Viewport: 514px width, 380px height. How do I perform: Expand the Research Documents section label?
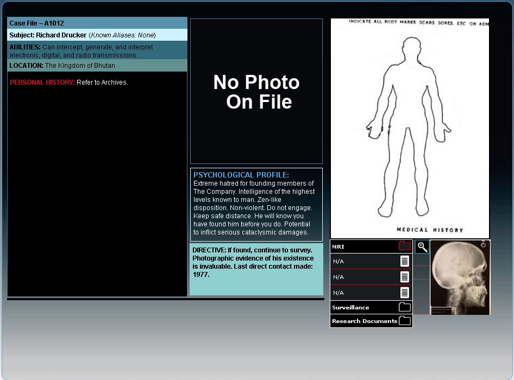(364, 321)
